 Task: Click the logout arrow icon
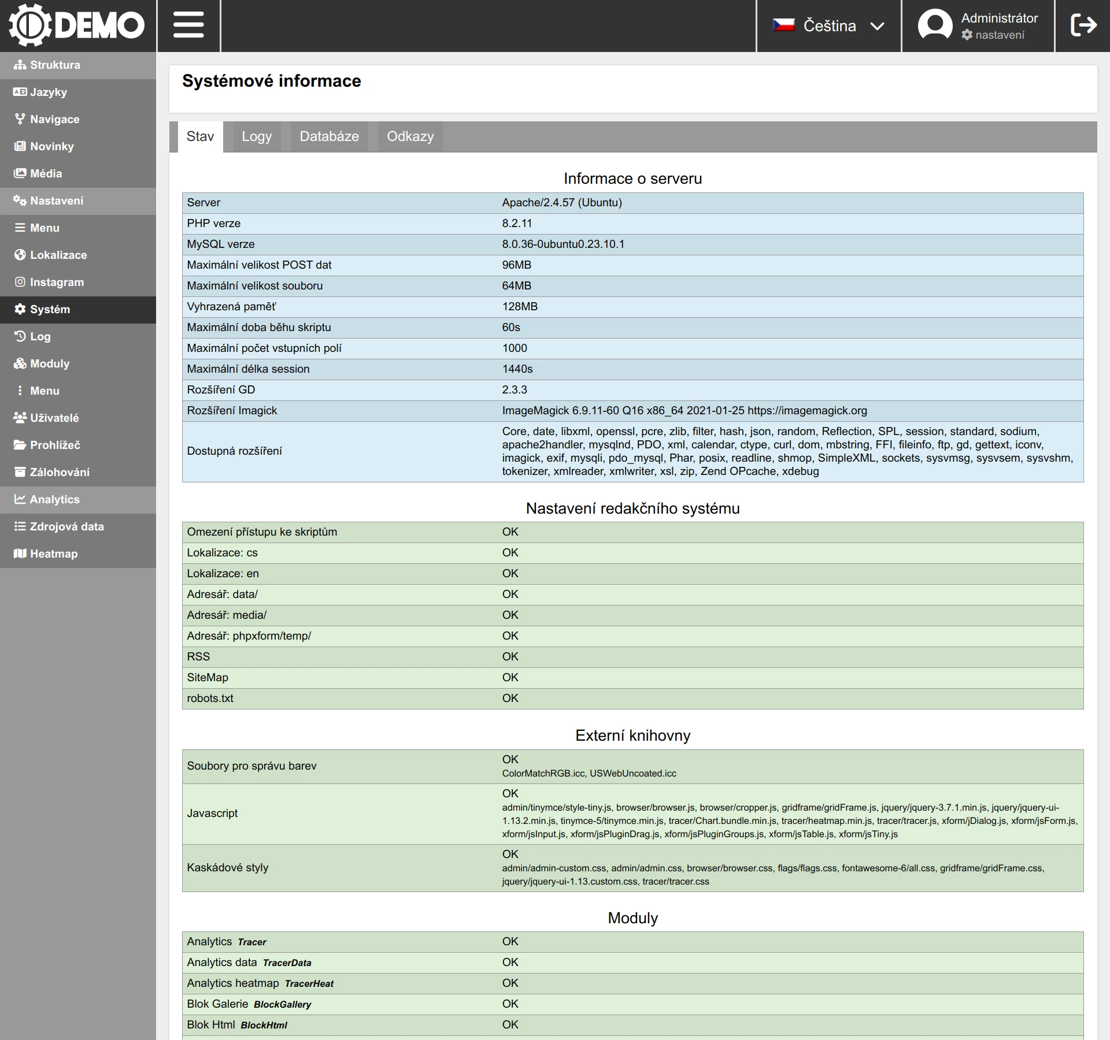coord(1083,25)
